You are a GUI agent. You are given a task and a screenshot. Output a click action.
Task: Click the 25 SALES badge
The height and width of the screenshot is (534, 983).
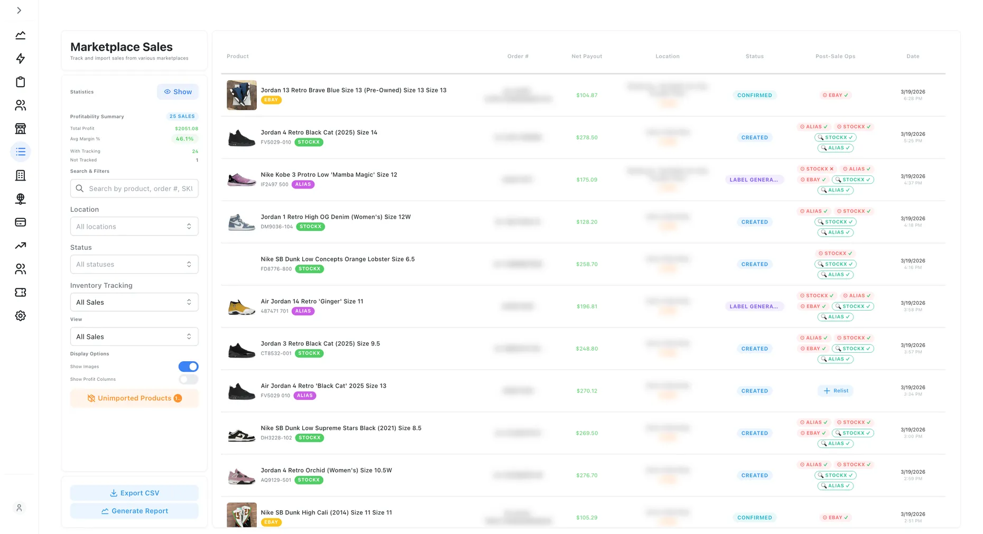coord(182,116)
